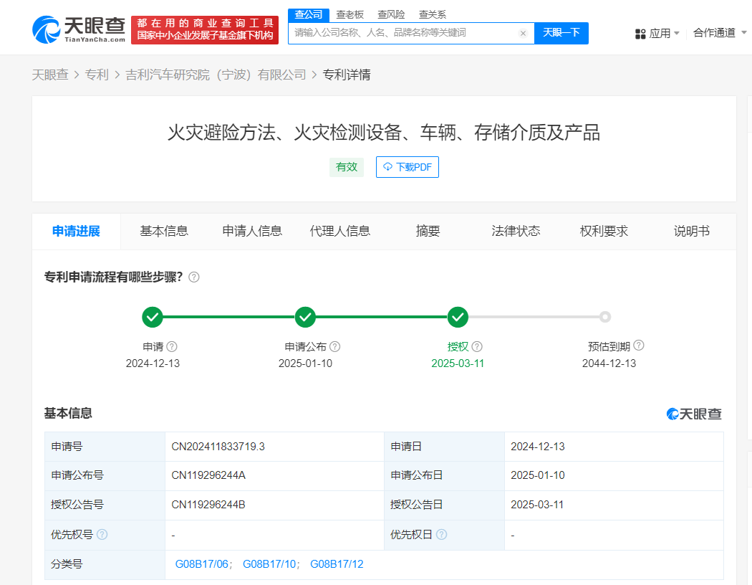752x585 pixels.
Task: Expand the 合作通道 dropdown
Action: [x=718, y=33]
